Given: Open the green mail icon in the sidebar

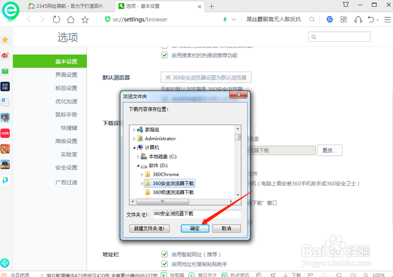Looking at the screenshot, I should 5,71.
